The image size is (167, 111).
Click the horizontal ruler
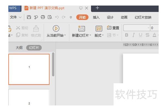click(141, 45)
